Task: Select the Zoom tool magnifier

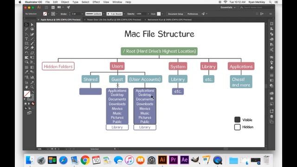Action: tap(32, 87)
